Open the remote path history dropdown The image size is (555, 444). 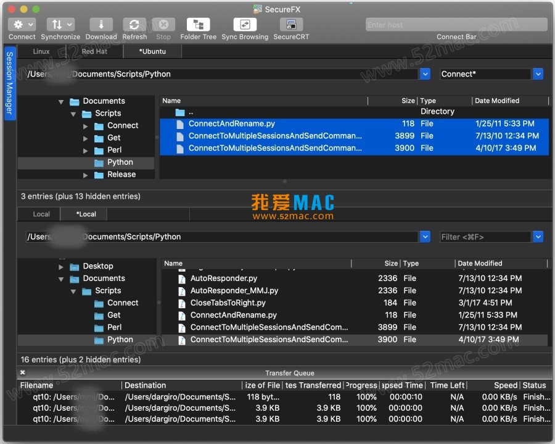click(425, 74)
